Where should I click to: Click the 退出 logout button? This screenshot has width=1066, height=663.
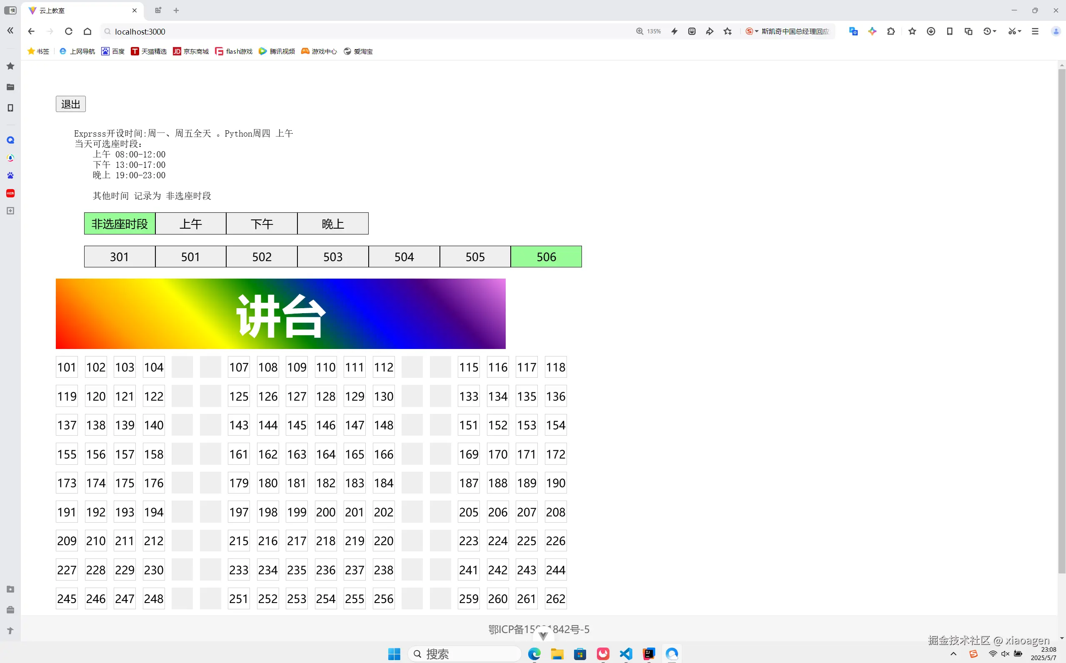pos(70,104)
